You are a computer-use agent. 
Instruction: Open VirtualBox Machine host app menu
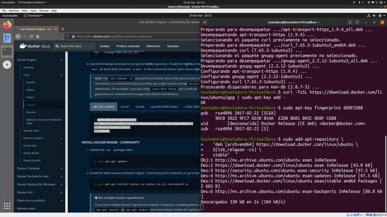32,2
